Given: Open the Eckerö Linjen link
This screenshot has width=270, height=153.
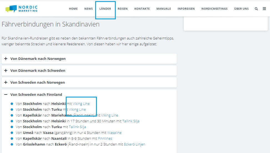Looking at the screenshot, I should coord(135,144).
